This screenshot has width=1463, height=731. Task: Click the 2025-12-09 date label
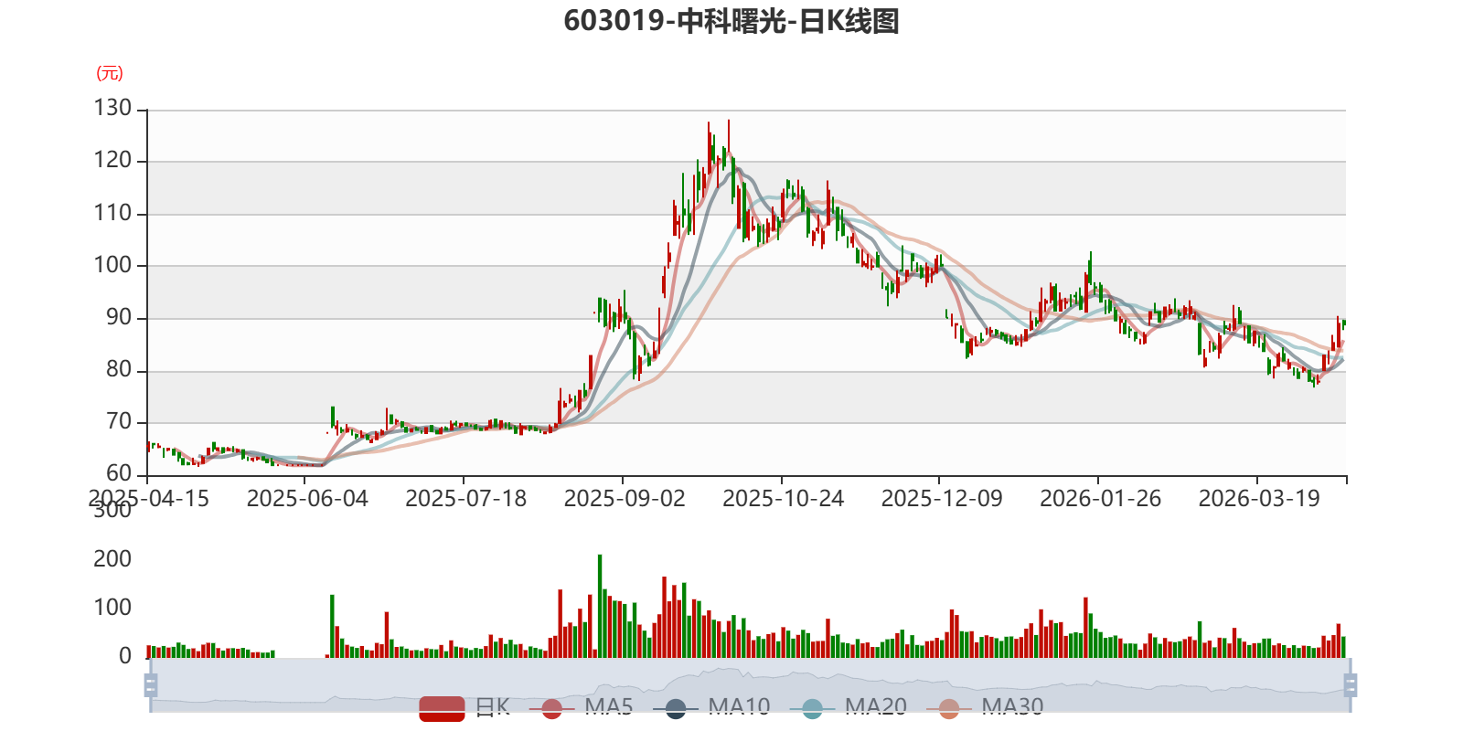[x=942, y=499]
